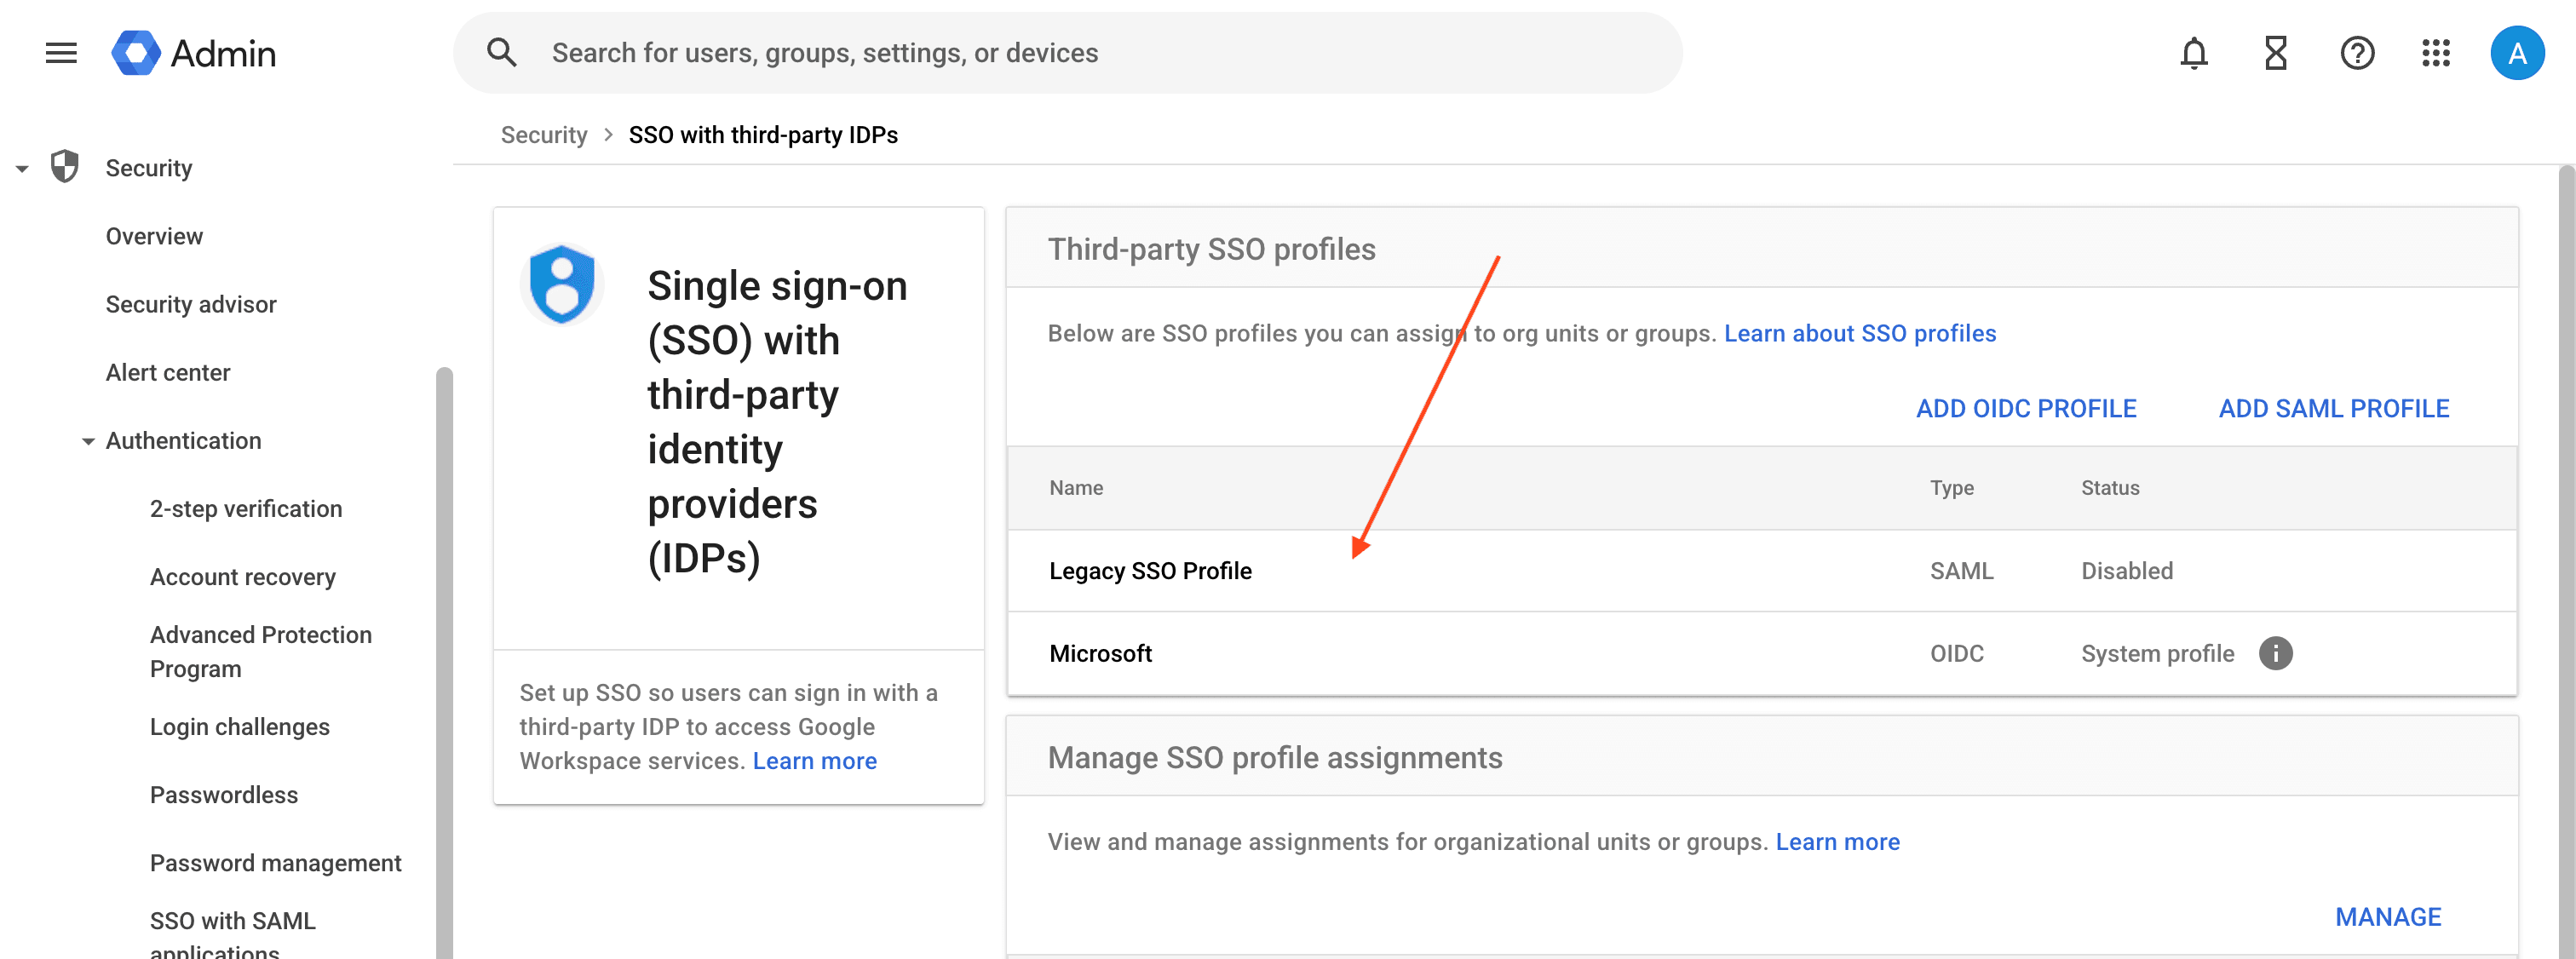Click the Type column header
The image size is (2576, 959).
pos(1951,487)
